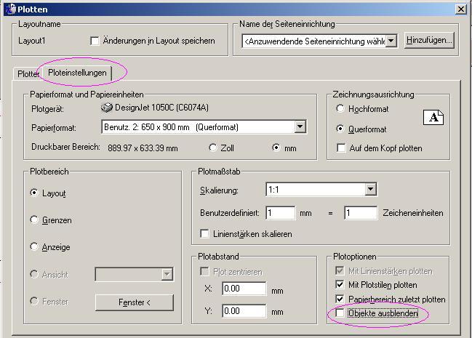Choose Querformat orientation
472x338 pixels.
(x=340, y=129)
